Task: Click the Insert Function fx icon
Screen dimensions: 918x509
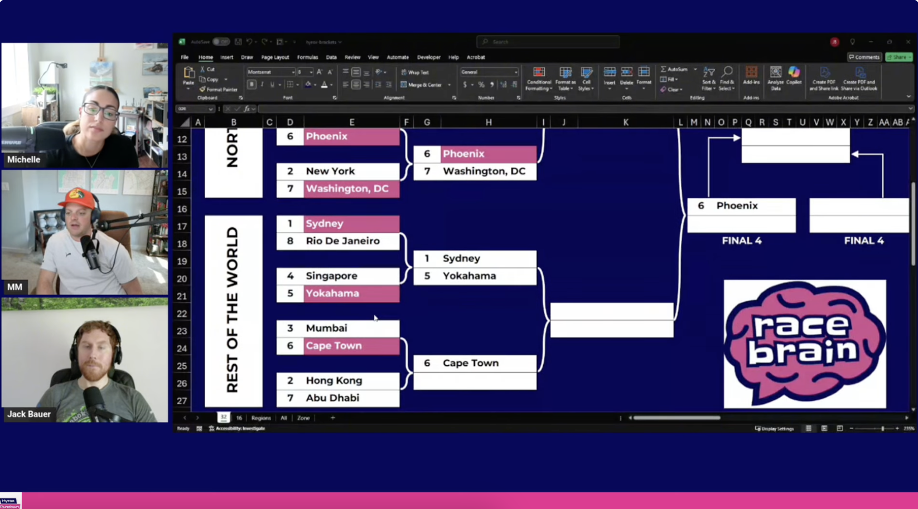Action: (x=247, y=109)
